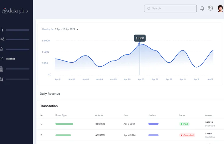Open notifications bell icon
Screen dimensions: 224x144
pyautogui.click(x=202, y=8)
